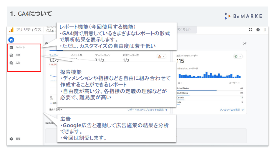Image resolution: width=275 pixels, height=154 pixels.
Task: Click the 3.1万 conversions value
Action: tap(99, 60)
